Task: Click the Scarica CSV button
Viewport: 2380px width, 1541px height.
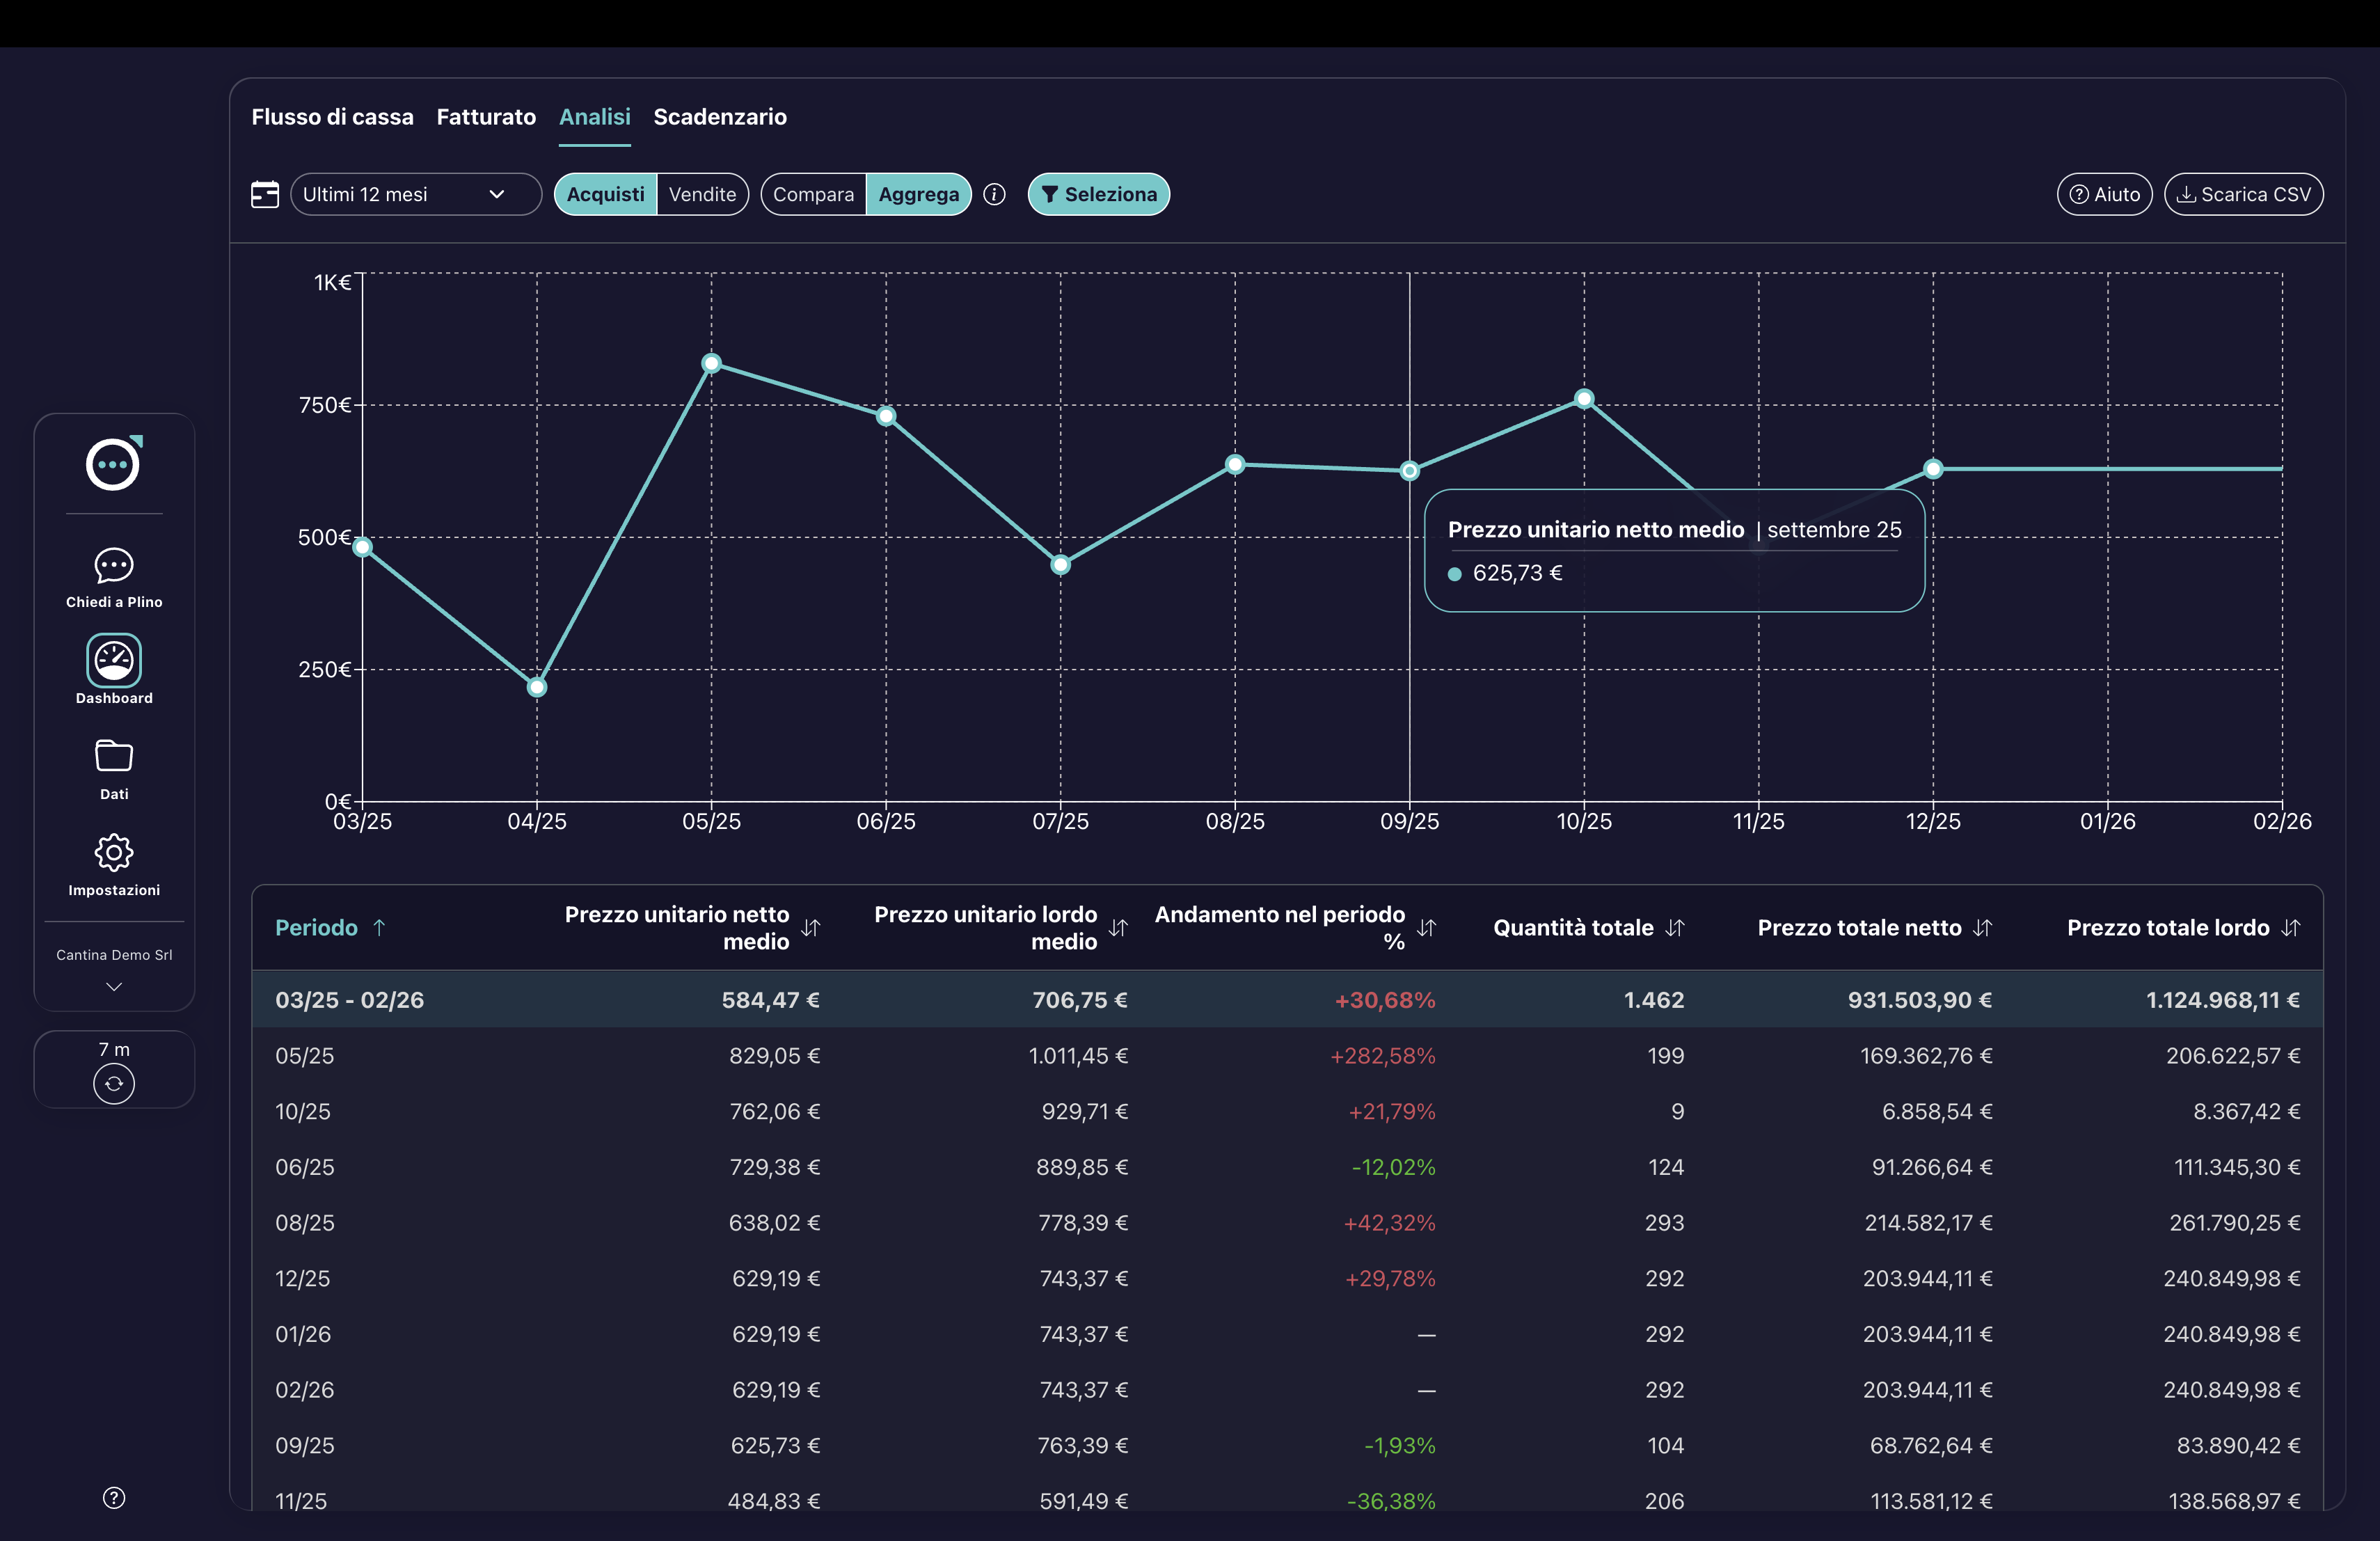Action: coord(2243,194)
